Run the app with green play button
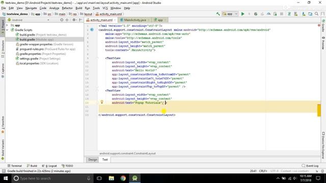The width and height of the screenshot is (326, 183). click(242, 14)
